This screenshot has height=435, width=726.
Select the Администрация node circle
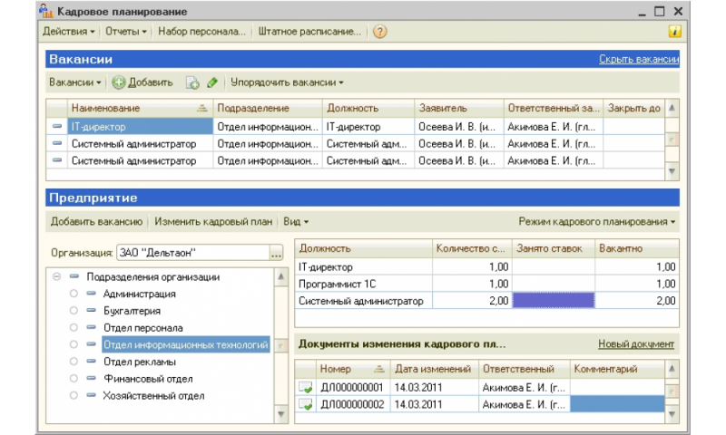[74, 294]
